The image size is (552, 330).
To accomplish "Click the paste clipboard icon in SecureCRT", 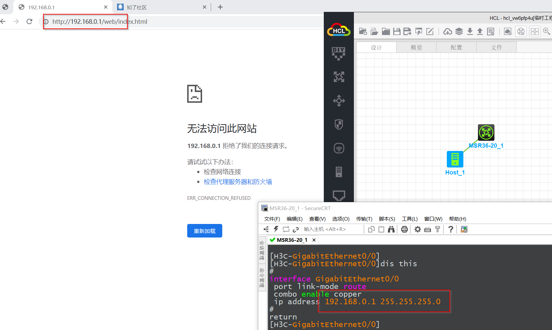I will (x=381, y=229).
